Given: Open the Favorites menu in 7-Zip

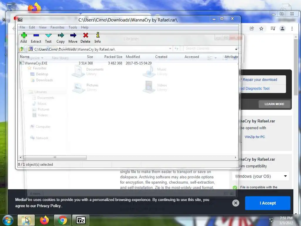Looking at the screenshot, I should (57, 27).
